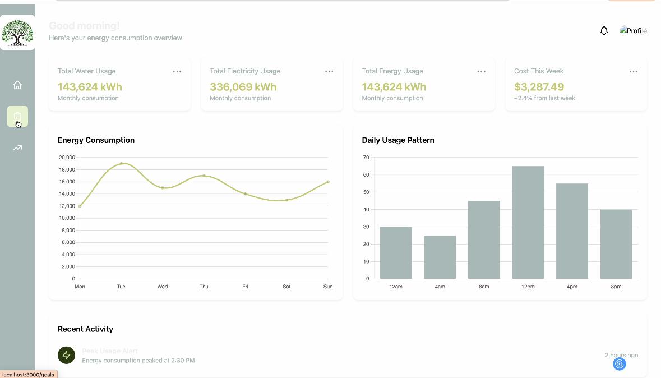Screen dimensions: 661x378
Task: Click the '2 hours ago' timestamp
Action: pos(621,355)
